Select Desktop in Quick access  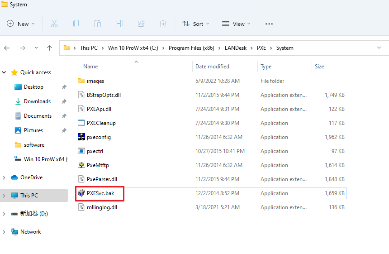34,87
